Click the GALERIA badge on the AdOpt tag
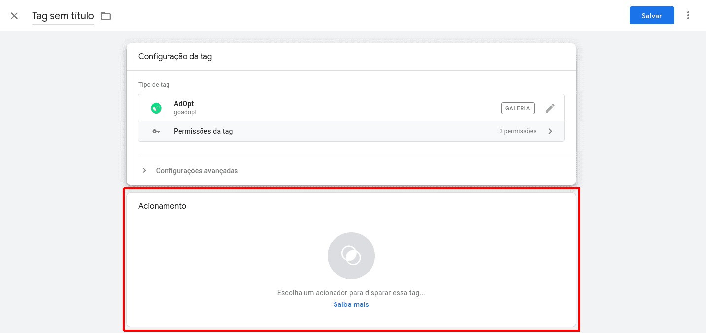The image size is (706, 333). click(517, 108)
